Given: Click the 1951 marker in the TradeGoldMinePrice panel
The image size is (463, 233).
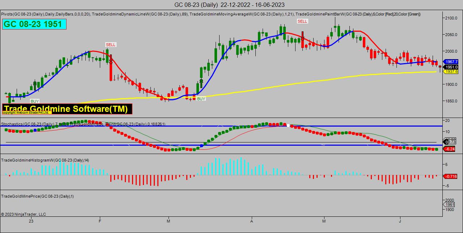Looking at the screenshot, I should click(x=450, y=205).
